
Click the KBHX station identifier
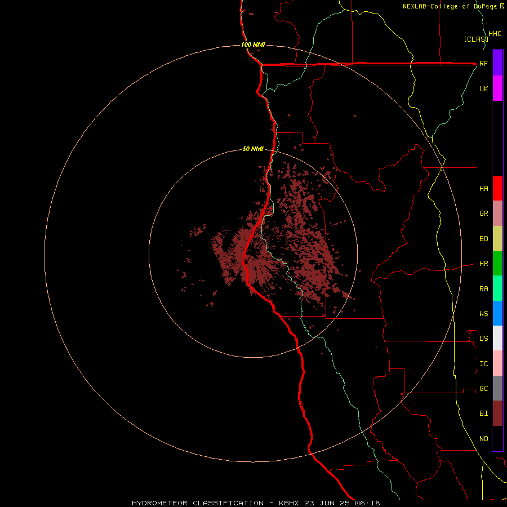point(289,503)
